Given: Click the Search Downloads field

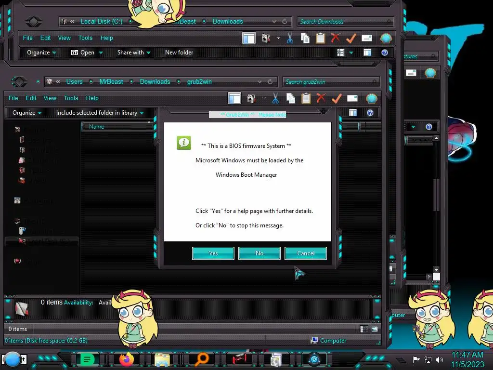Looking at the screenshot, I should click(345, 21).
